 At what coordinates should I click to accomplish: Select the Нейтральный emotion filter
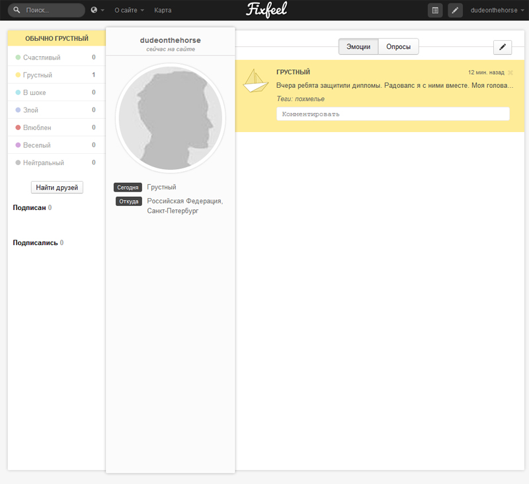pos(56,162)
